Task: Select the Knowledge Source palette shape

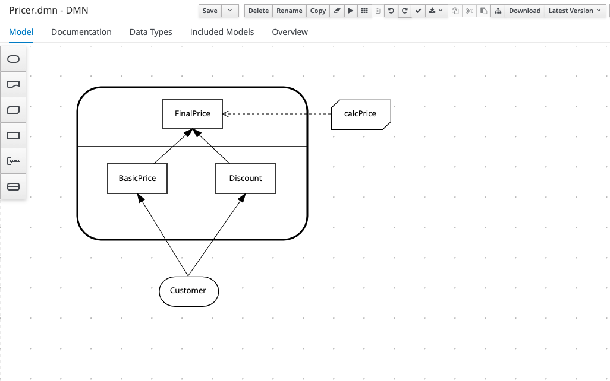Action: 13,85
